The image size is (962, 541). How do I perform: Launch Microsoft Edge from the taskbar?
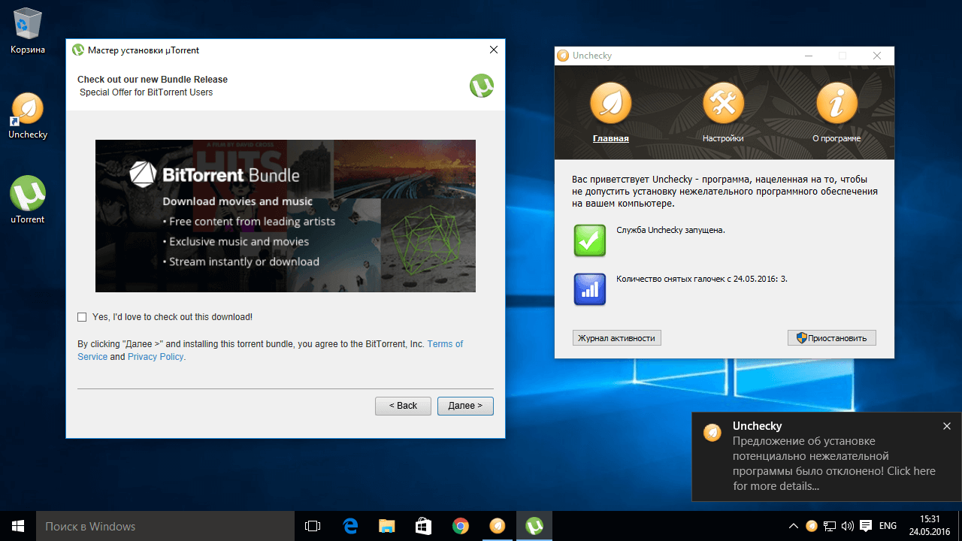click(350, 526)
